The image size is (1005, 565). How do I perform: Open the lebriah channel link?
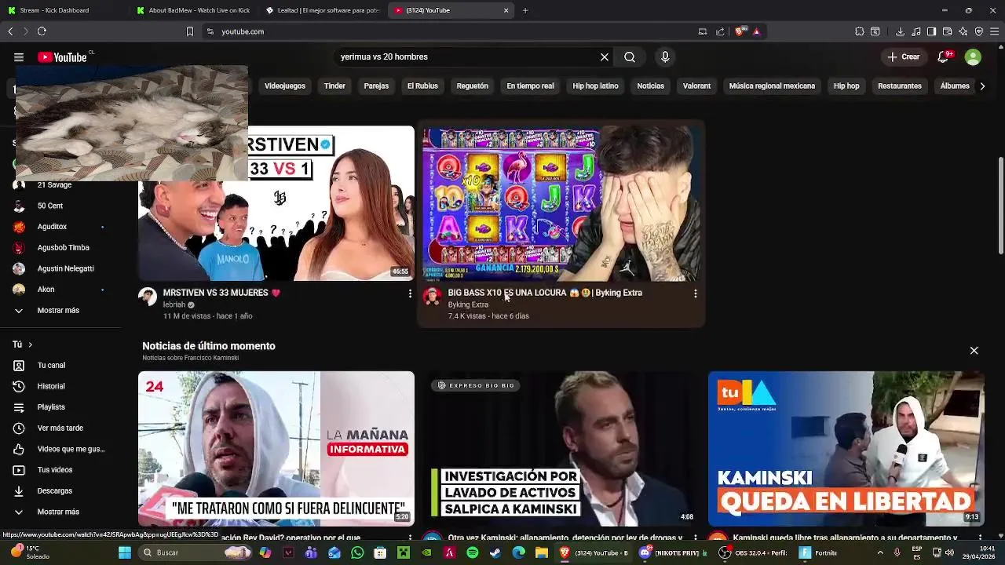coord(174,304)
